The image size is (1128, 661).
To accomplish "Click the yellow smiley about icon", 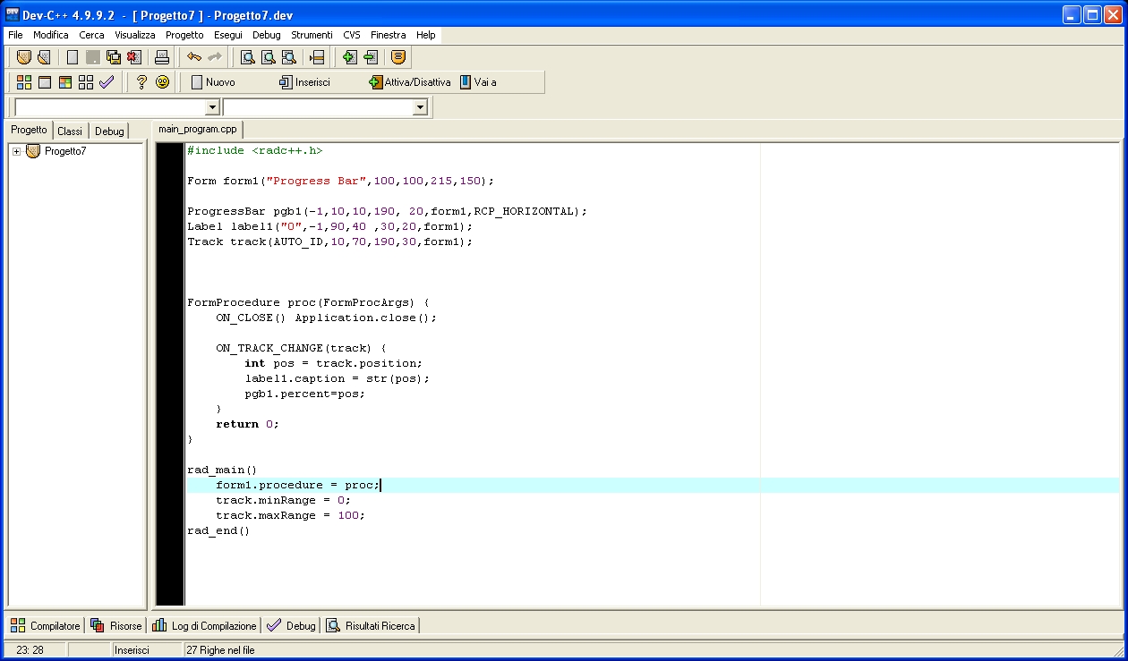I will (x=162, y=82).
